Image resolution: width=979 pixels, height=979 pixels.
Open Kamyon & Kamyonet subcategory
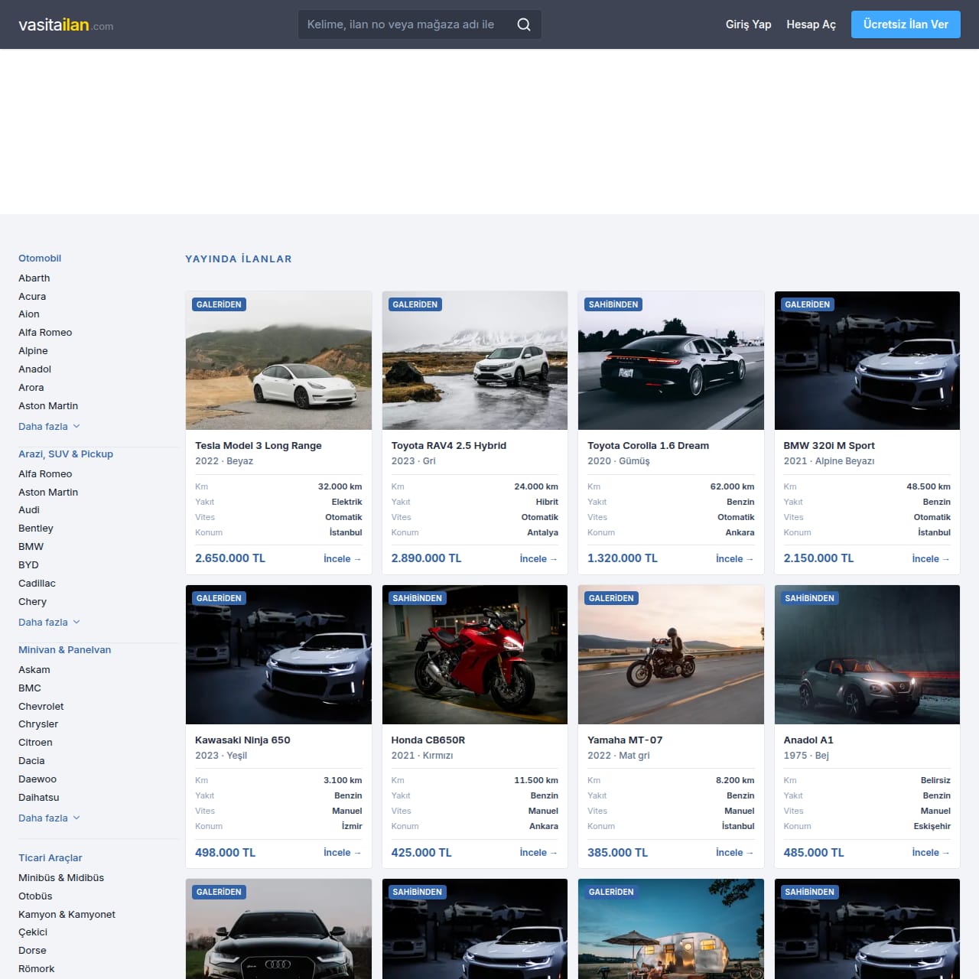coord(67,915)
